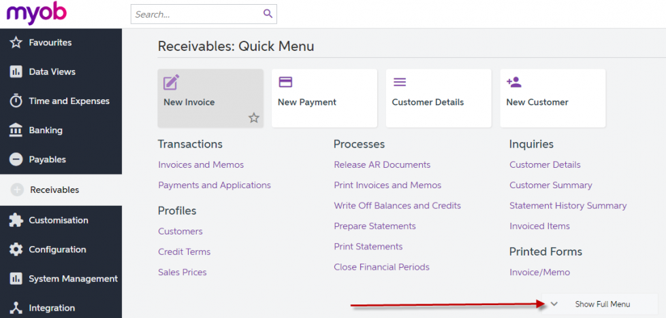The image size is (666, 318).
Task: Select Time and Expenses stopwatch icon
Action: (x=16, y=101)
